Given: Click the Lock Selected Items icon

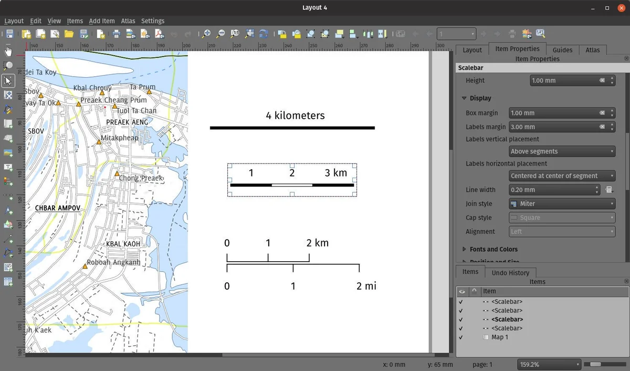Looking at the screenshot, I should (x=282, y=34).
